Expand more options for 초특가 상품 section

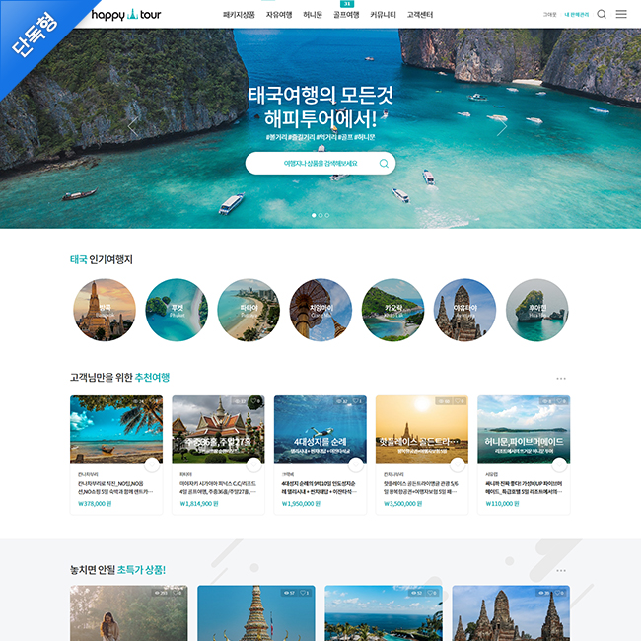coord(561,570)
